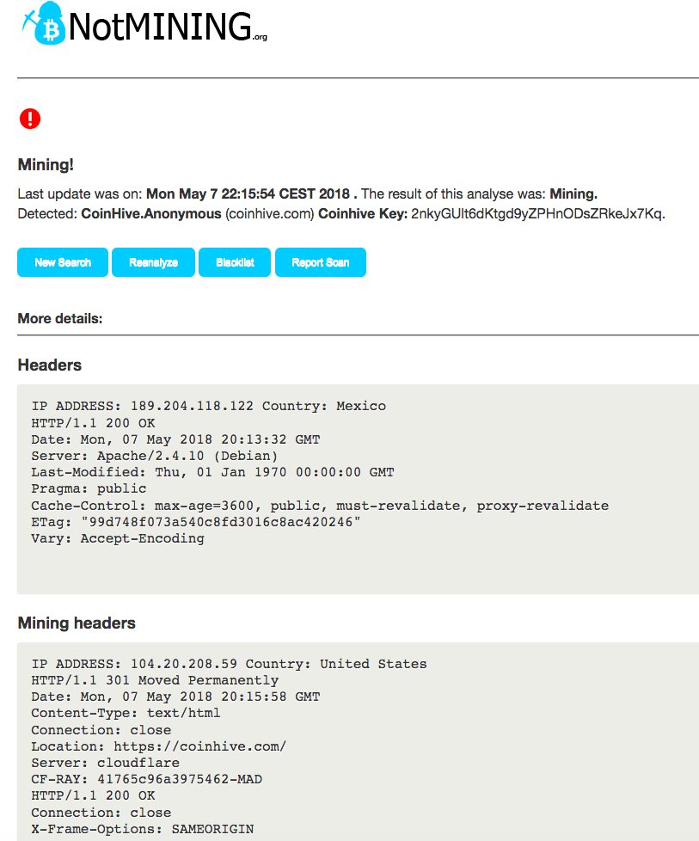Click the 'Cache-Control: max-age=3600' line
The image size is (699, 841).
pos(320,506)
